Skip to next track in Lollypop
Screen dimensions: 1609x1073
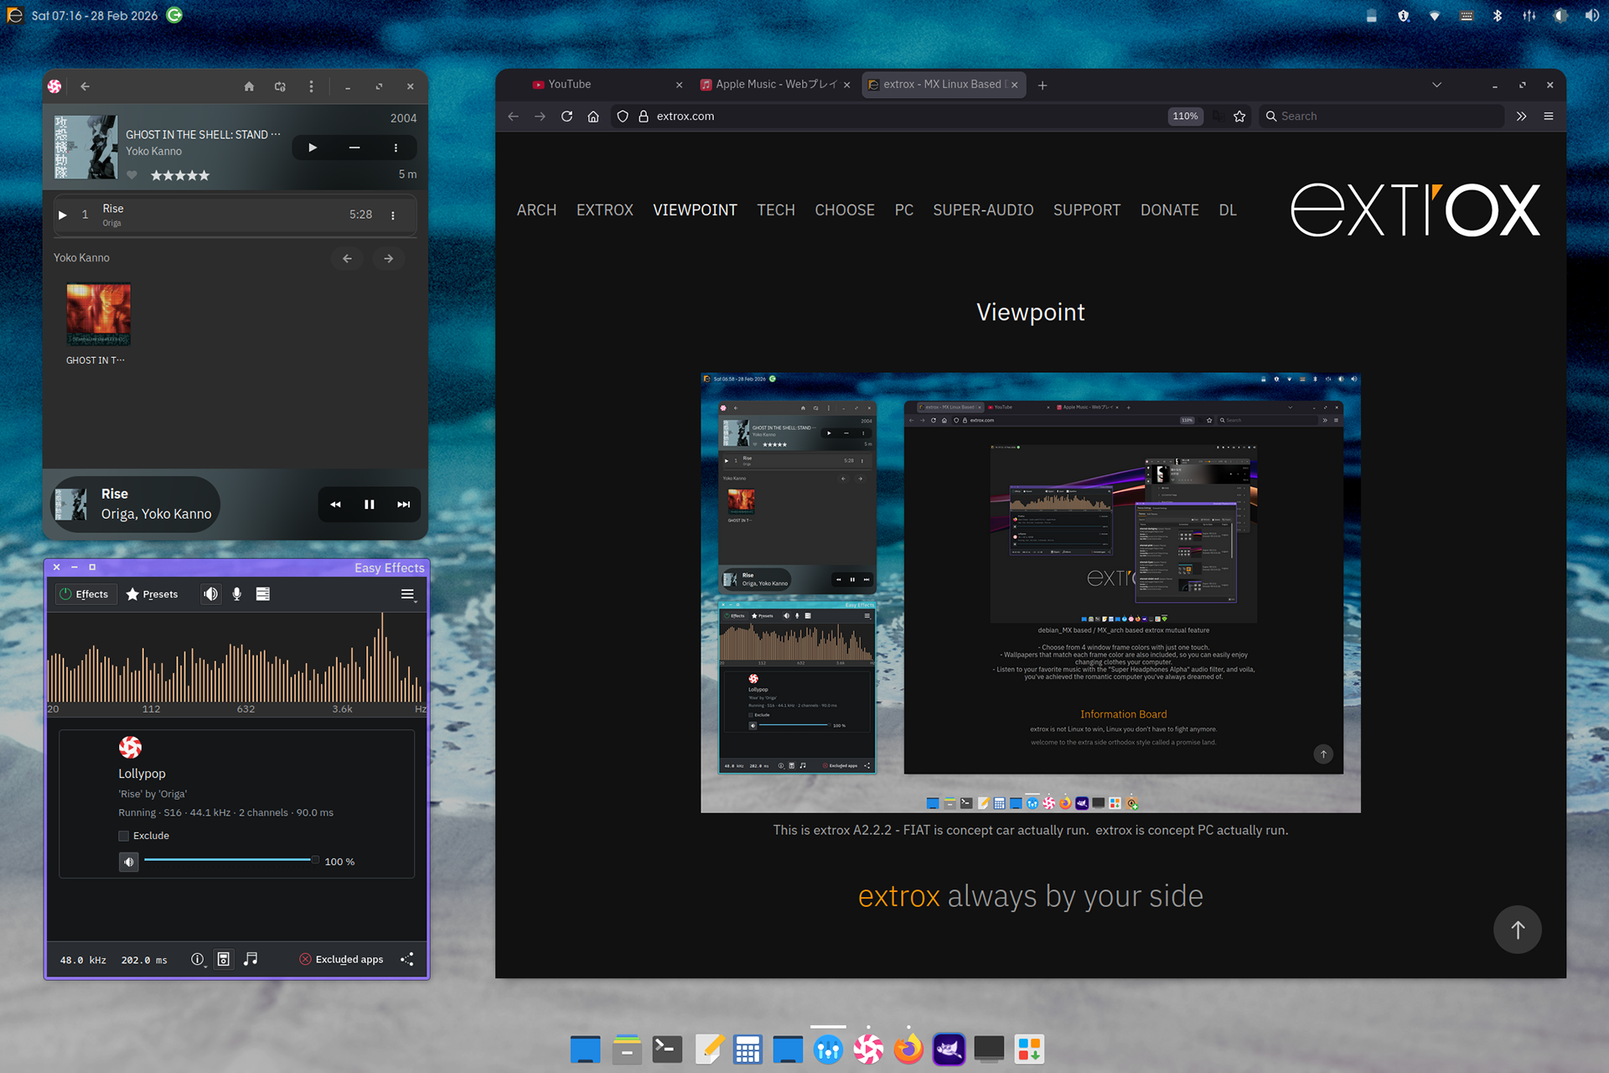tap(403, 505)
